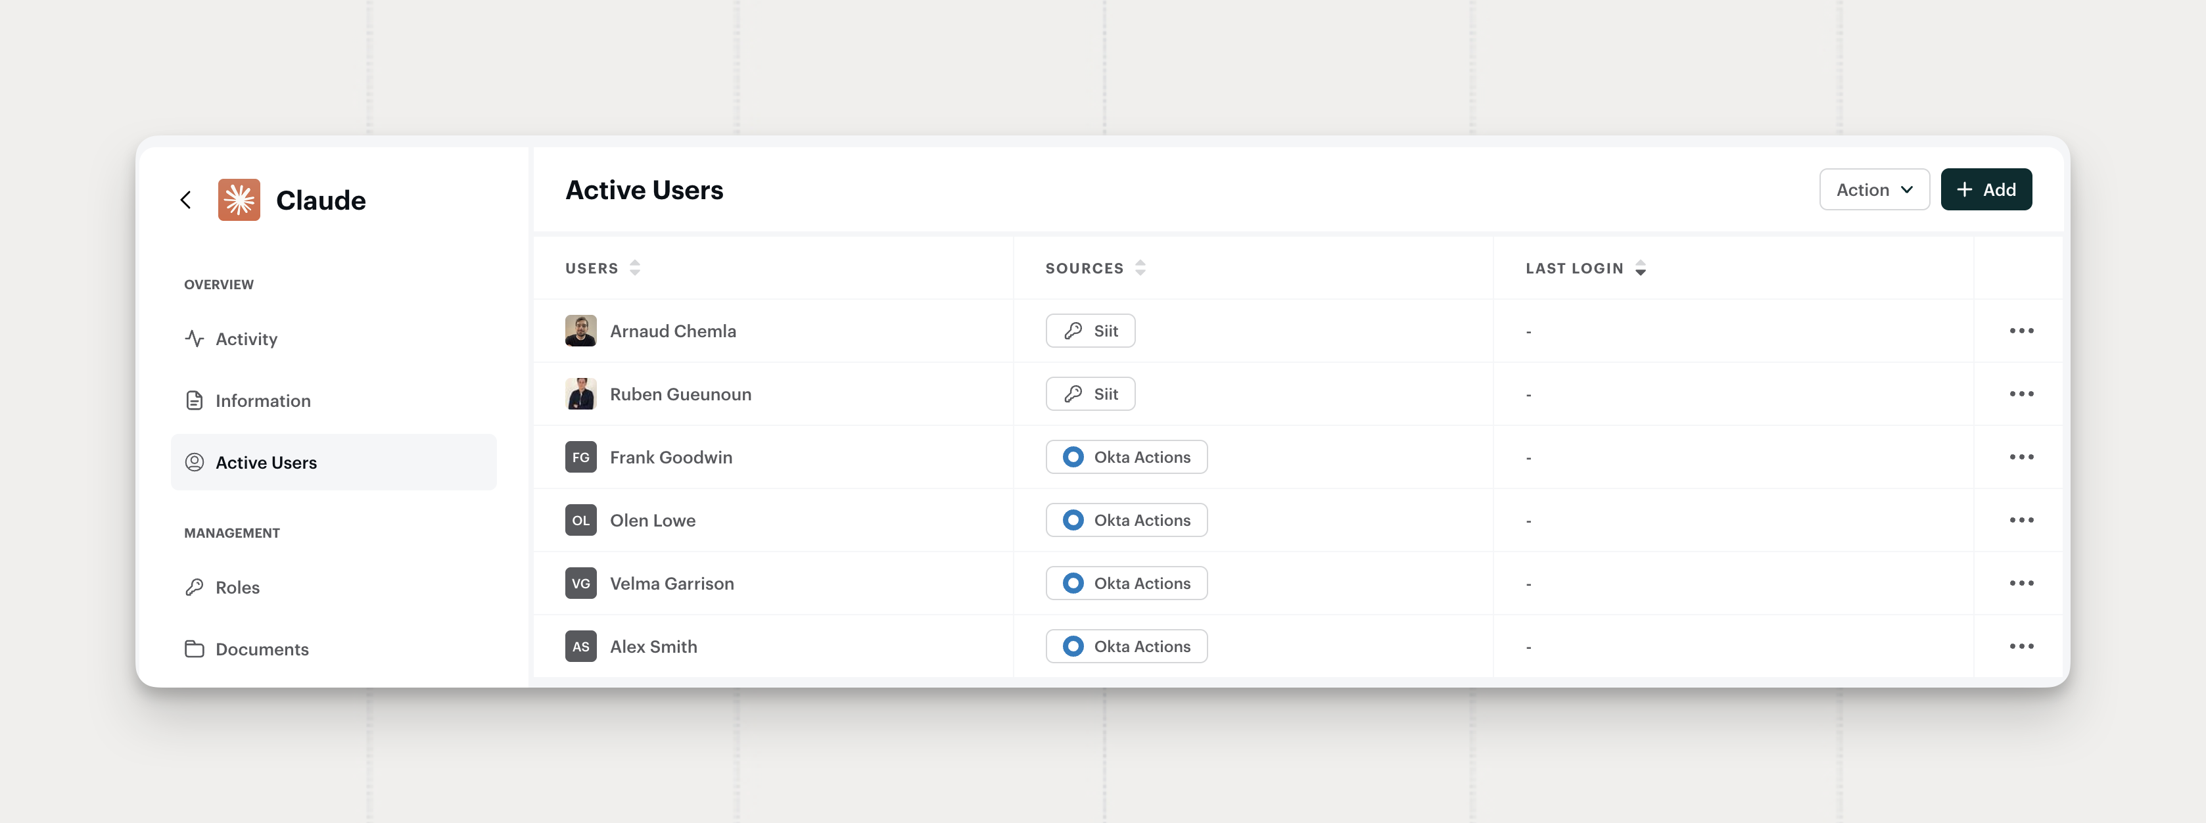Image resolution: width=2206 pixels, height=823 pixels.
Task: Select the name Olen Lowe
Action: point(653,520)
